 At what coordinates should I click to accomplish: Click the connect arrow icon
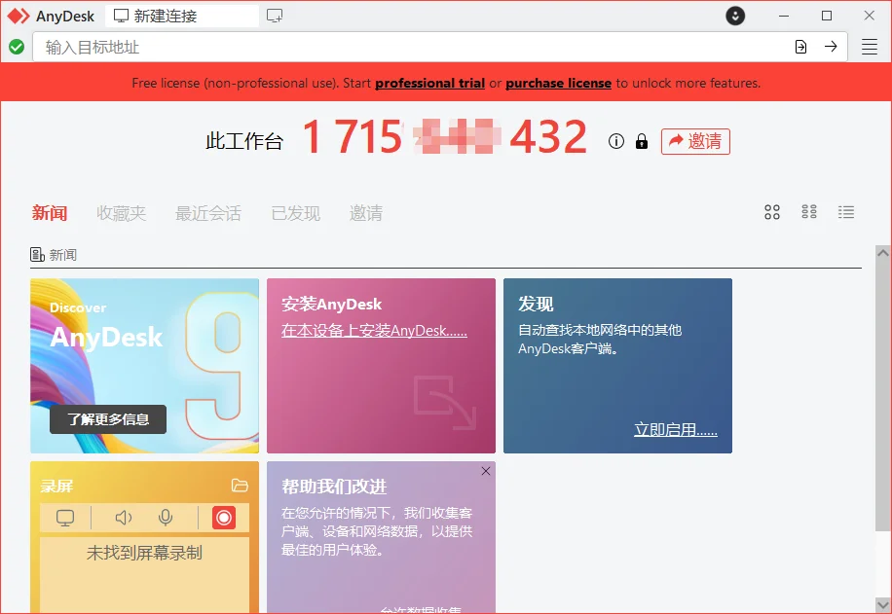[x=831, y=47]
